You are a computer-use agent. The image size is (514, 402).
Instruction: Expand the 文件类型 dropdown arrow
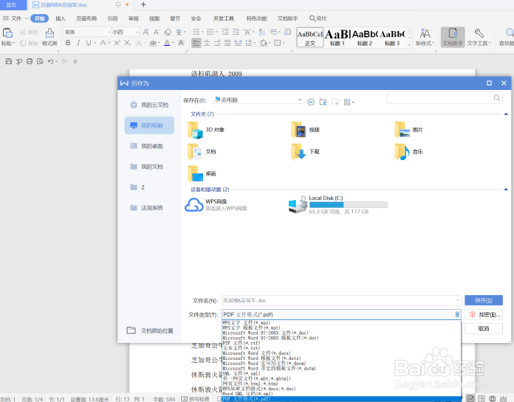click(x=457, y=315)
